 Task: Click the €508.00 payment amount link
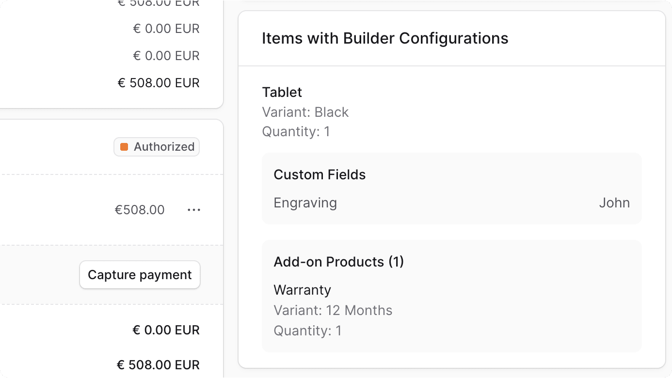tap(140, 209)
